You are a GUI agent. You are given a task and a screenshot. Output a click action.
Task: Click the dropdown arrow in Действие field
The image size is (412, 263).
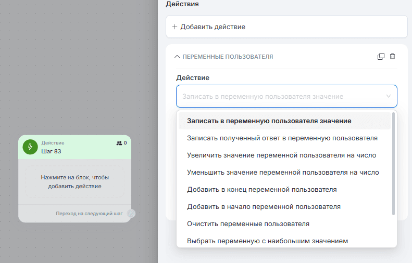(389, 96)
